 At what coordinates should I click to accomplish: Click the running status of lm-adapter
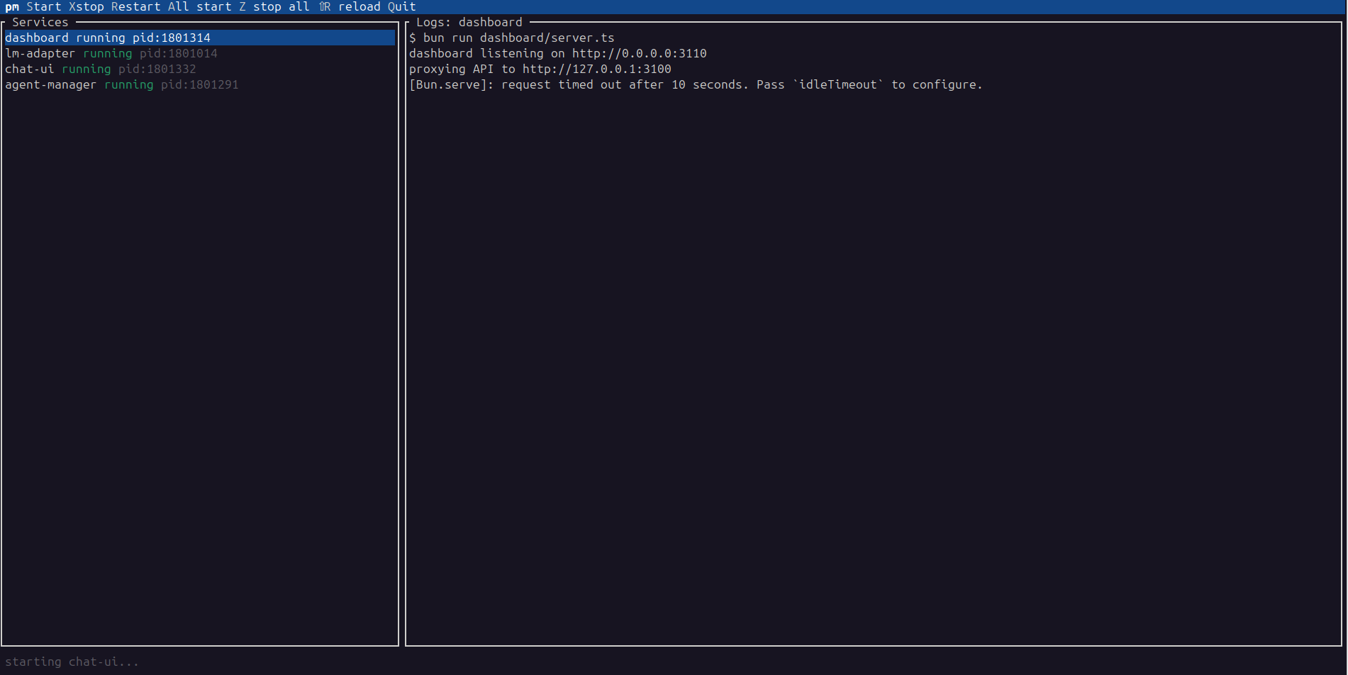pyautogui.click(x=108, y=53)
